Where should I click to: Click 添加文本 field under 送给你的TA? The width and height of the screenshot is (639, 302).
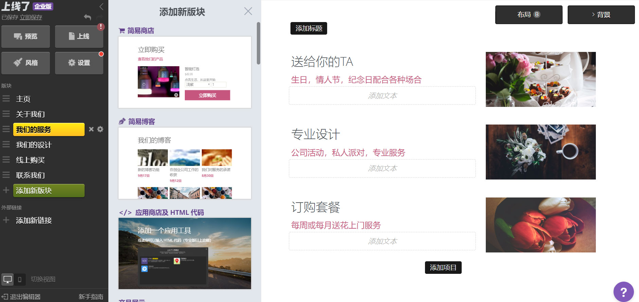coord(382,96)
